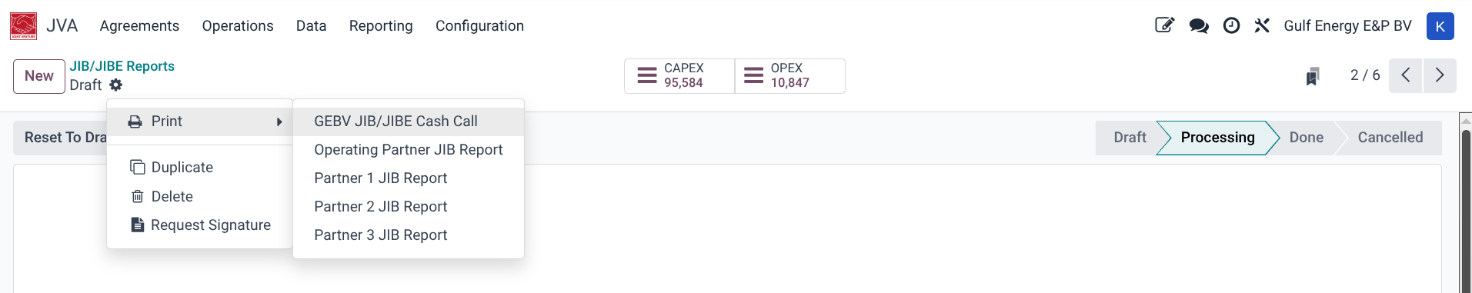The height and width of the screenshot is (293, 1472).
Task: Open the chat conversations icon
Action: click(x=1198, y=26)
